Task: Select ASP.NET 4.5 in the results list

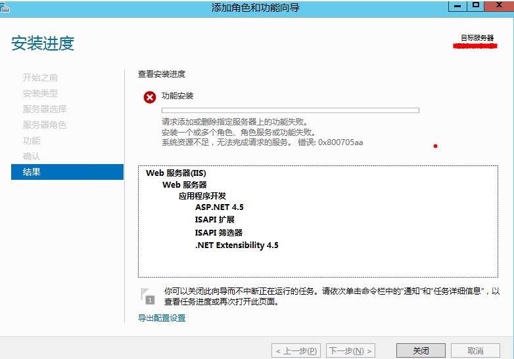Action: point(219,207)
